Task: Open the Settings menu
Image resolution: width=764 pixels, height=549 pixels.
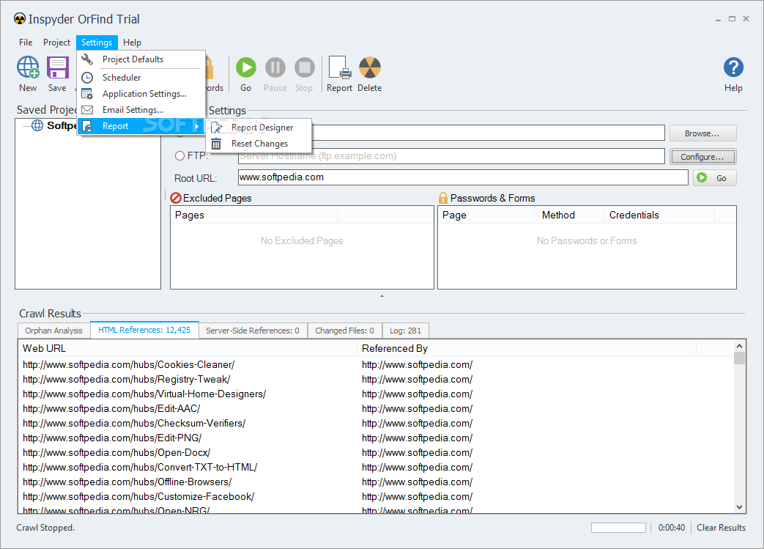Action: point(97,43)
